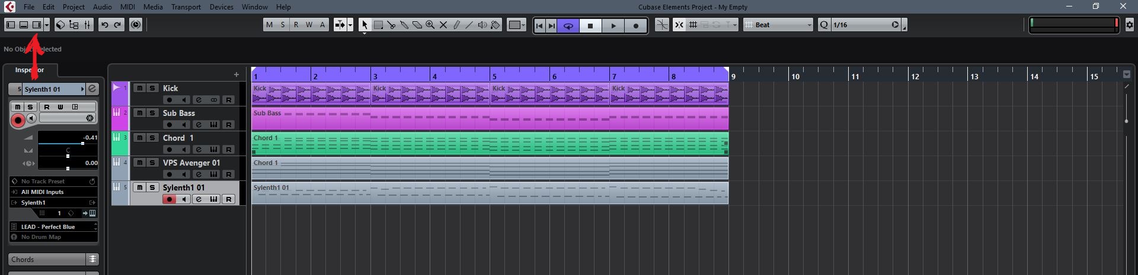
Task: Open the Transport menu
Action: coord(186,7)
